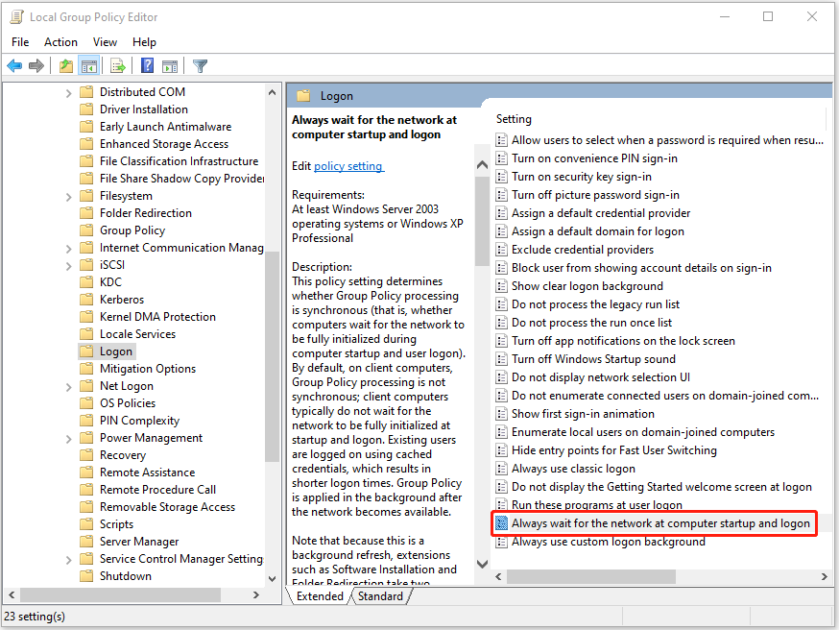Click the description pane scroll down arrow
This screenshot has width=839, height=630.
point(482,564)
